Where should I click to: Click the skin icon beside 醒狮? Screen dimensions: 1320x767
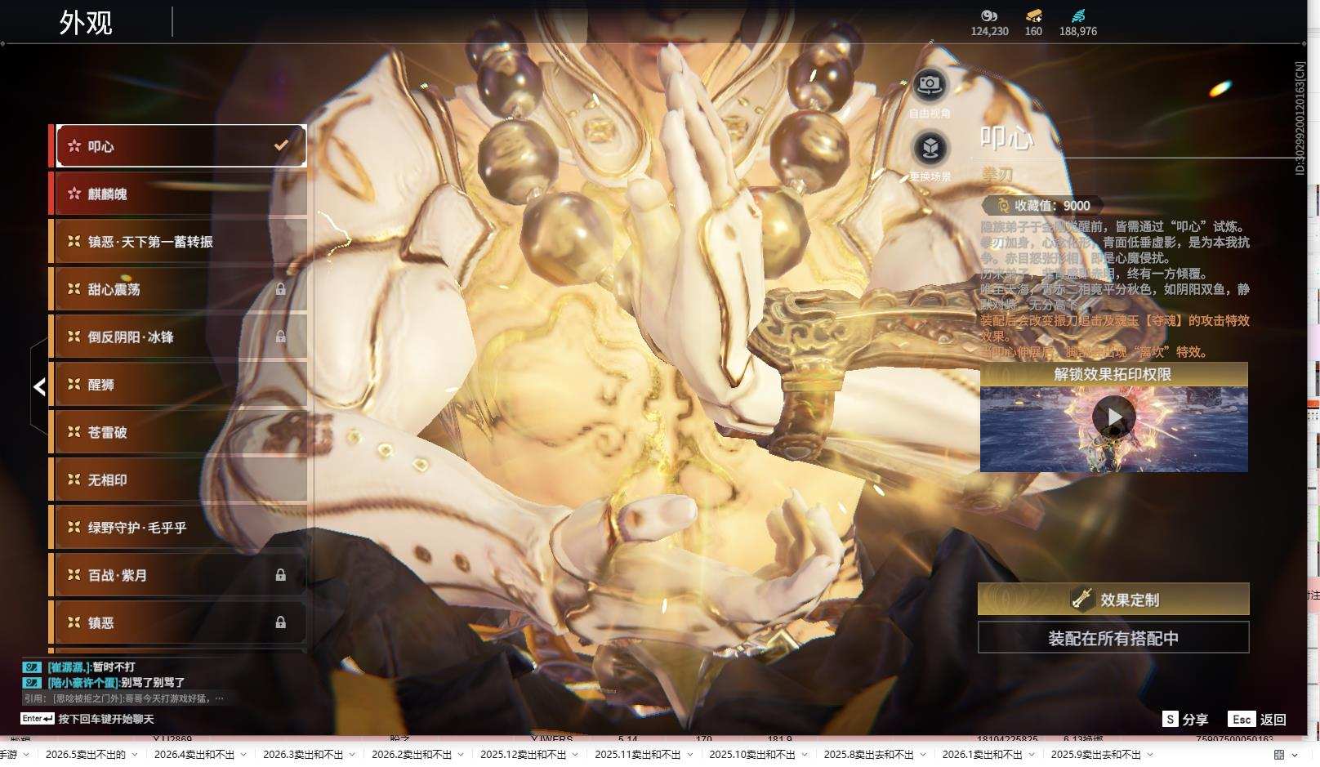click(x=74, y=384)
